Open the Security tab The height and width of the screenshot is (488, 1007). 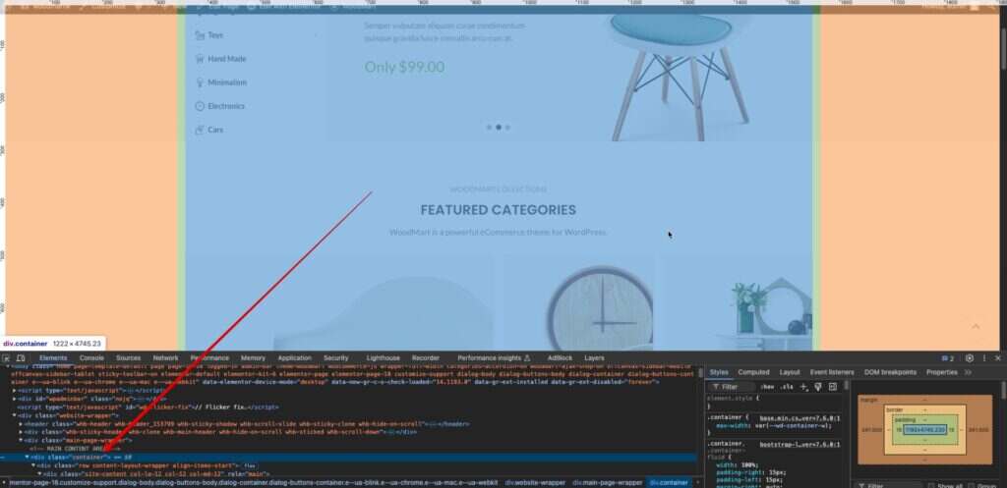[x=336, y=357]
